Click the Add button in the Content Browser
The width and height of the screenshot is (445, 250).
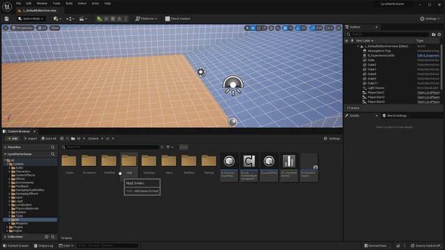13,139
